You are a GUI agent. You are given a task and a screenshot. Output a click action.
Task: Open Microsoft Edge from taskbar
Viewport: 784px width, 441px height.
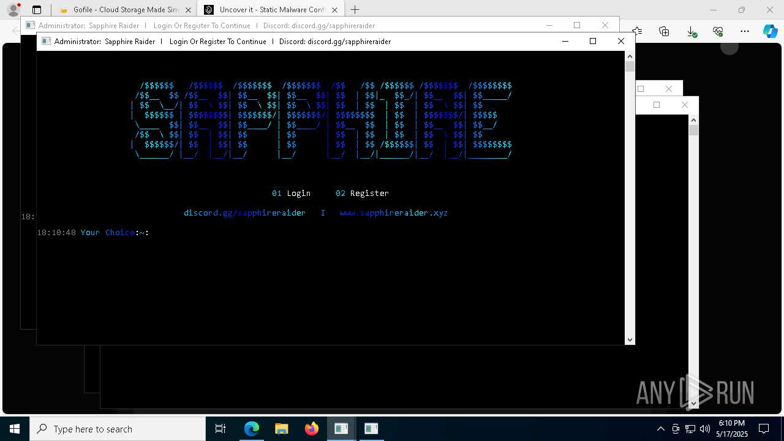[252, 429]
